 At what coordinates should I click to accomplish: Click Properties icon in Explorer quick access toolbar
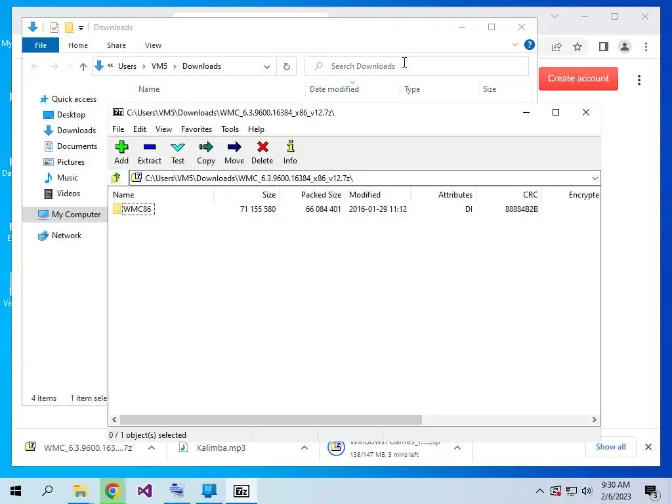54,28
